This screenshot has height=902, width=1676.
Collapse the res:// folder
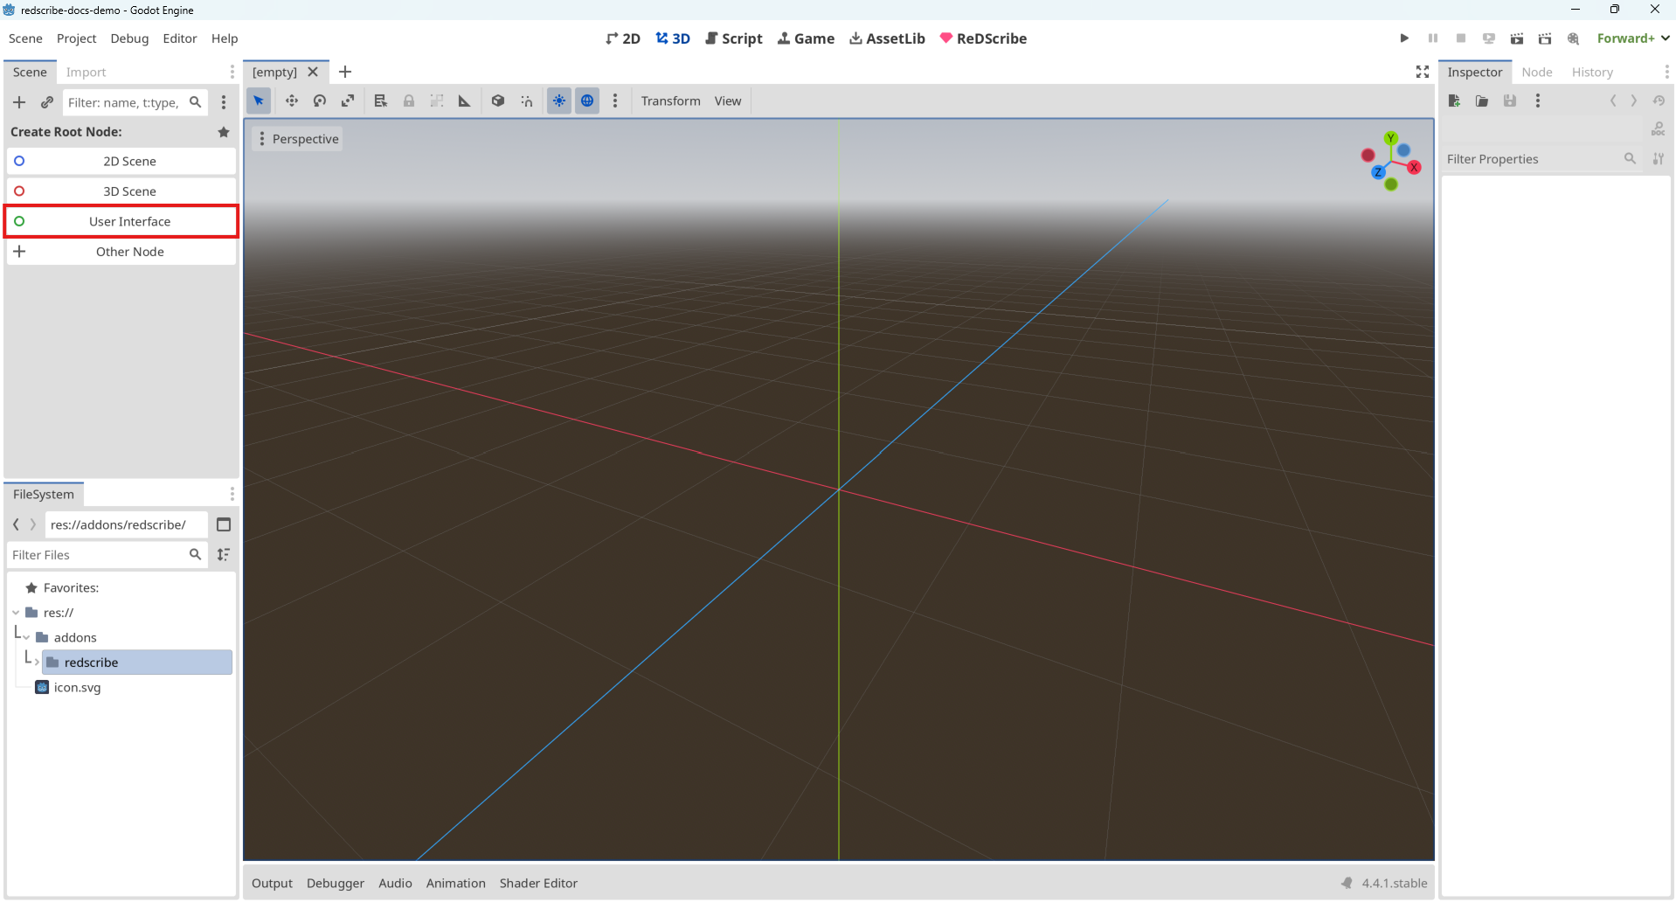(x=17, y=613)
